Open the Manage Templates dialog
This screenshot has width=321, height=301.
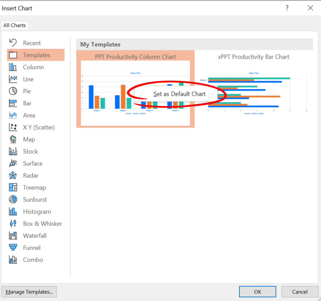[x=29, y=292]
